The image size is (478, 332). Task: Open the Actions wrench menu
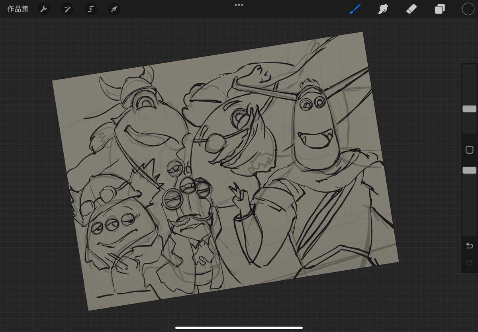pos(43,9)
